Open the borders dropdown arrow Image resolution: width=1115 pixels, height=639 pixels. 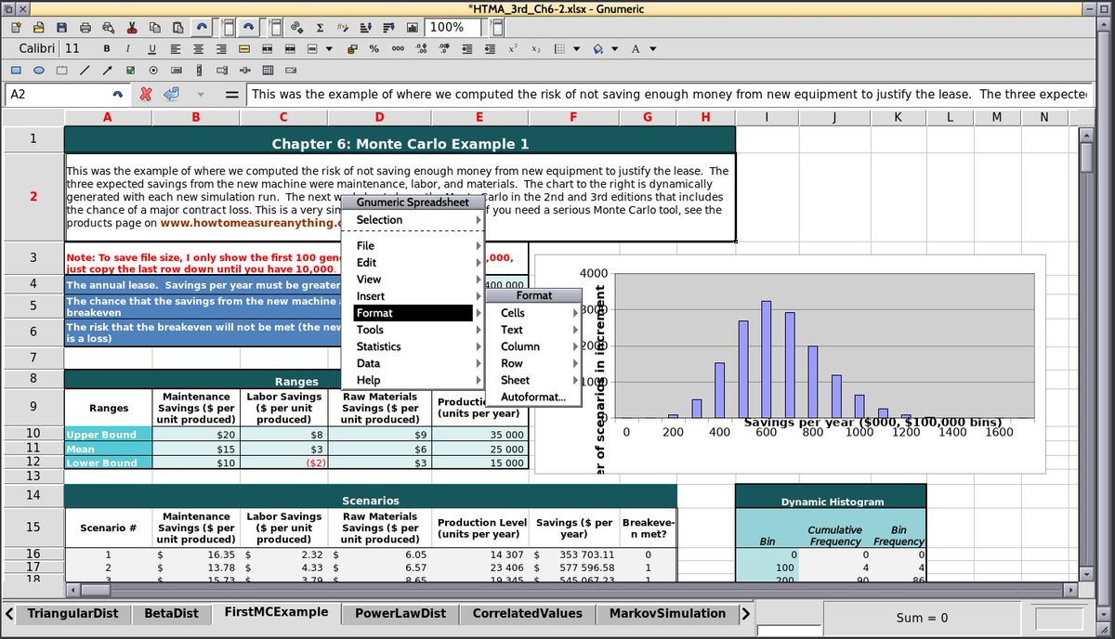[x=576, y=49]
